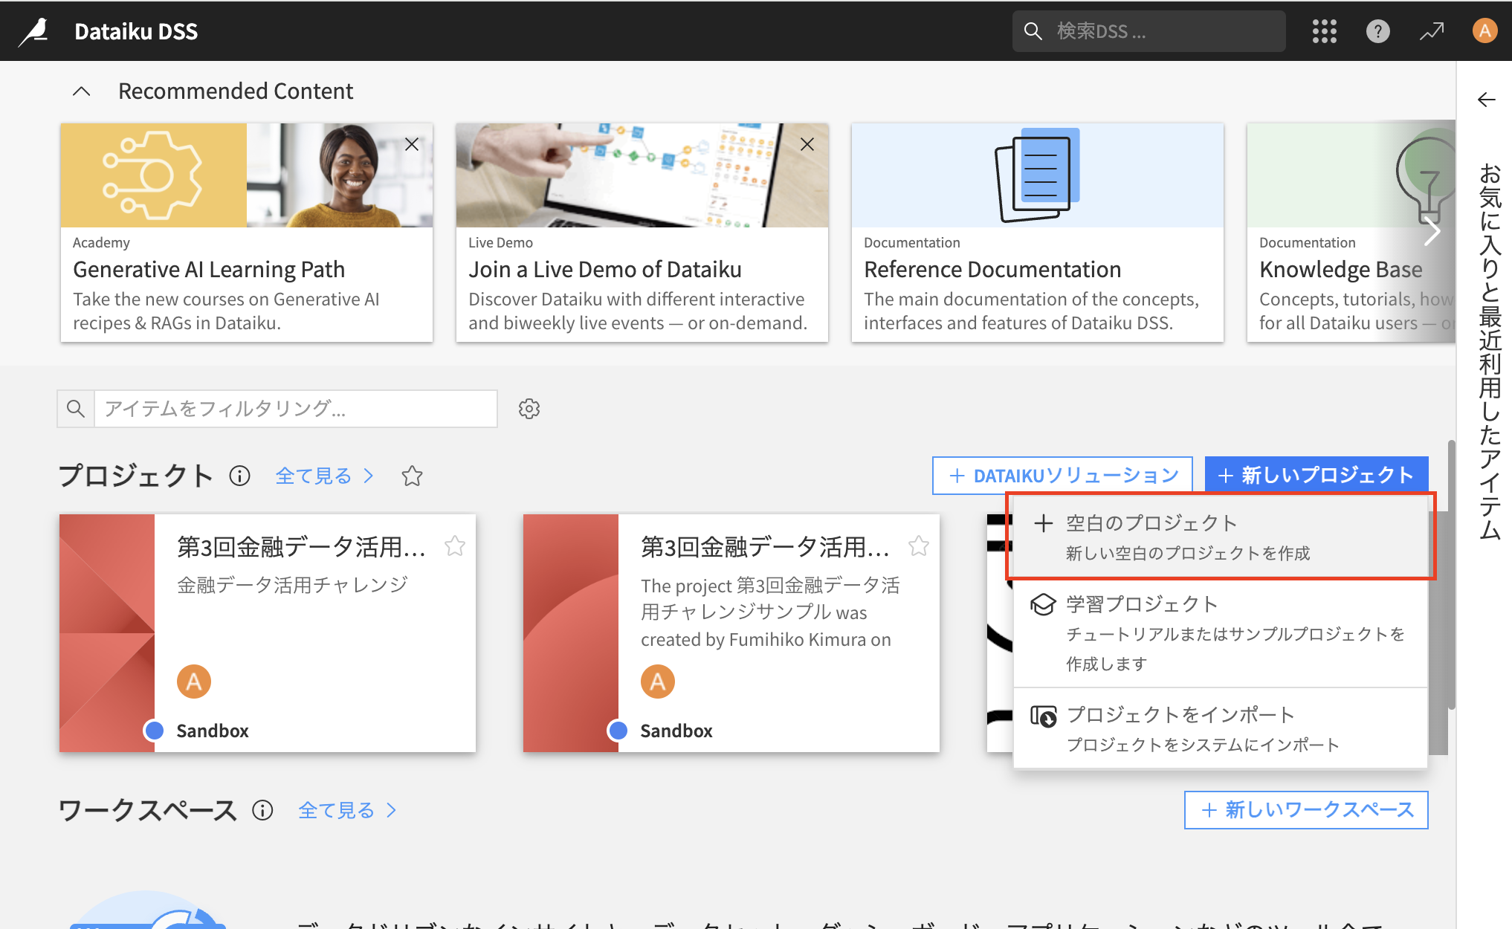Favorite the second project via its star
1512x929 pixels.
click(x=919, y=546)
